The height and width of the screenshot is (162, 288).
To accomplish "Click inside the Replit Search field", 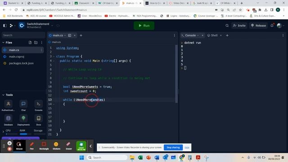I will tap(23, 35).
